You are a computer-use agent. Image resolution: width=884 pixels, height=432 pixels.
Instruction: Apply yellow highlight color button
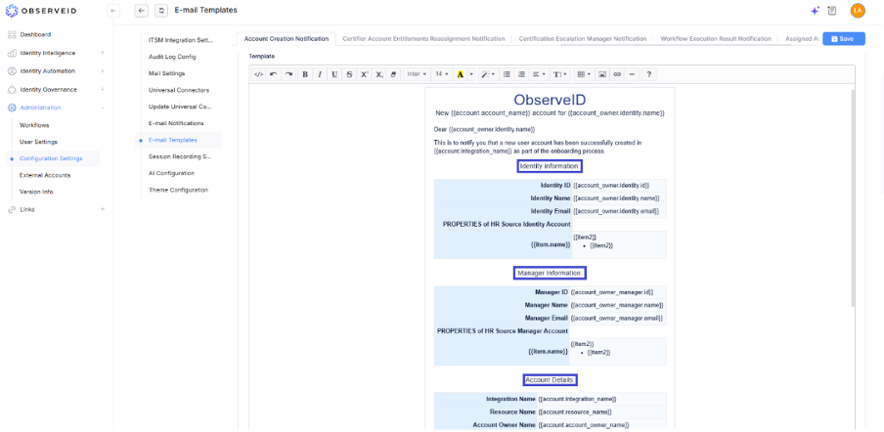tap(460, 74)
